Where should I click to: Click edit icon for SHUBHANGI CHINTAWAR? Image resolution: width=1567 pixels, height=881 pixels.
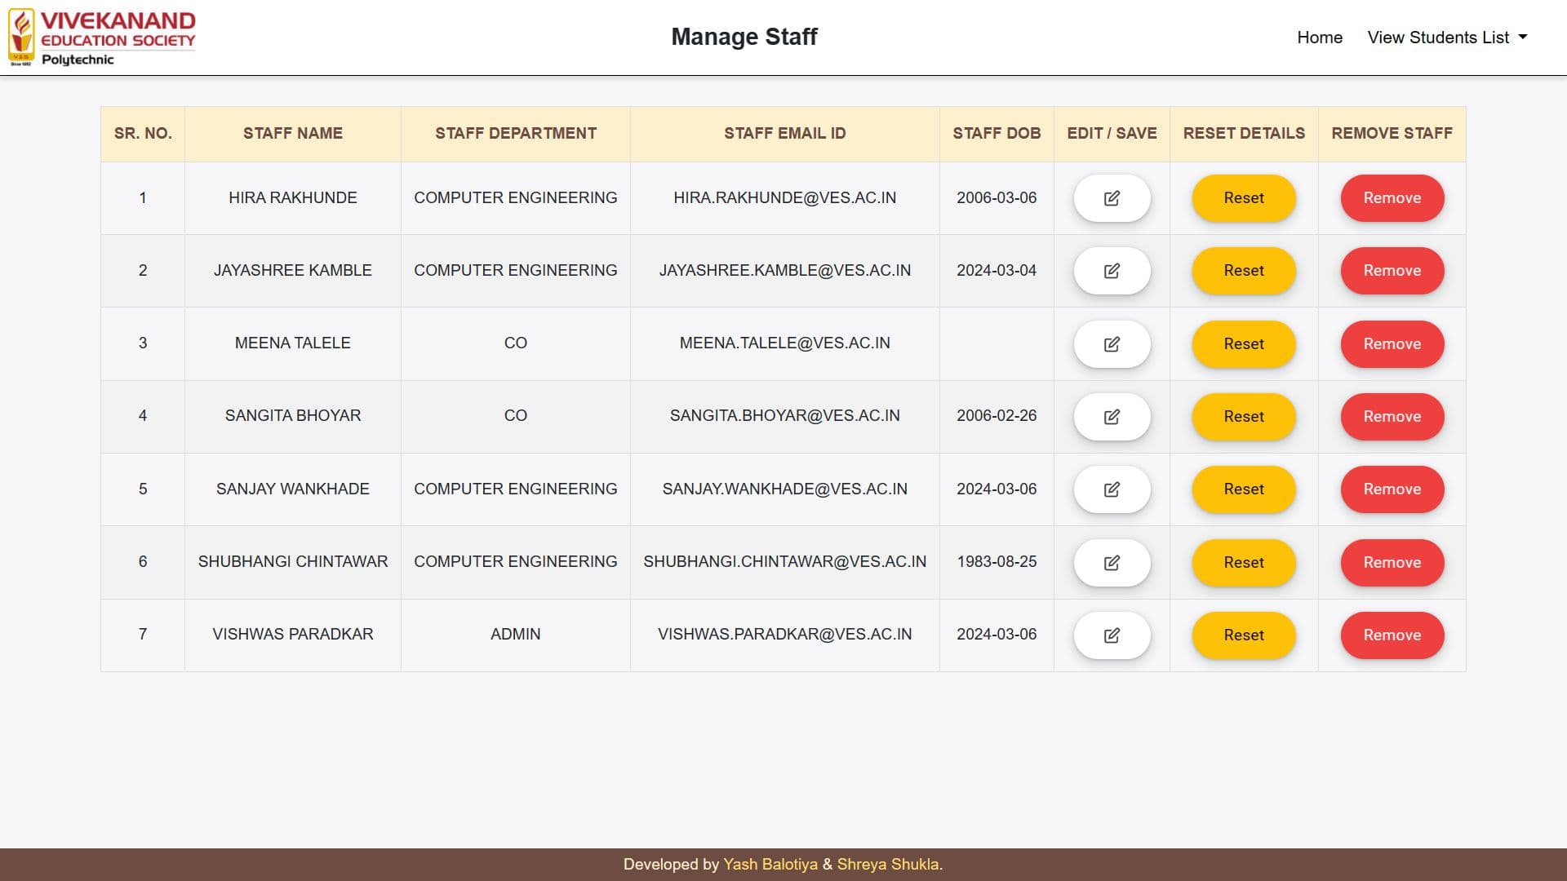(x=1112, y=562)
